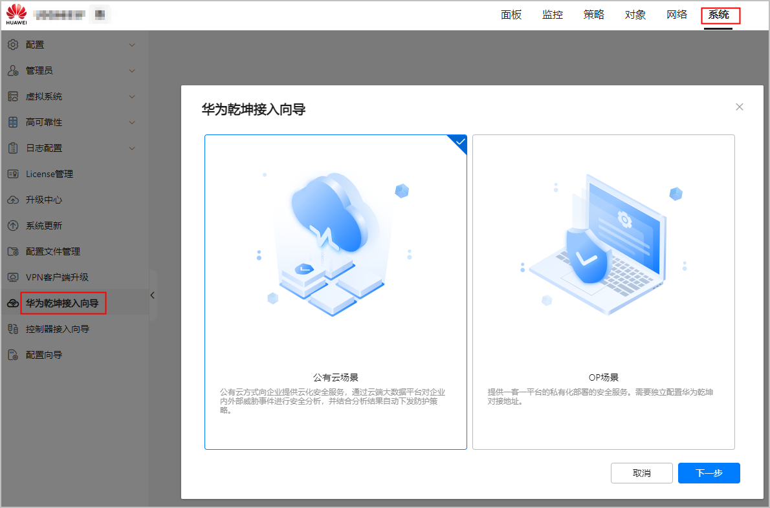This screenshot has height=508, width=770.
Task: Open 配置文件管理 in the sidebar
Action: tap(74, 251)
